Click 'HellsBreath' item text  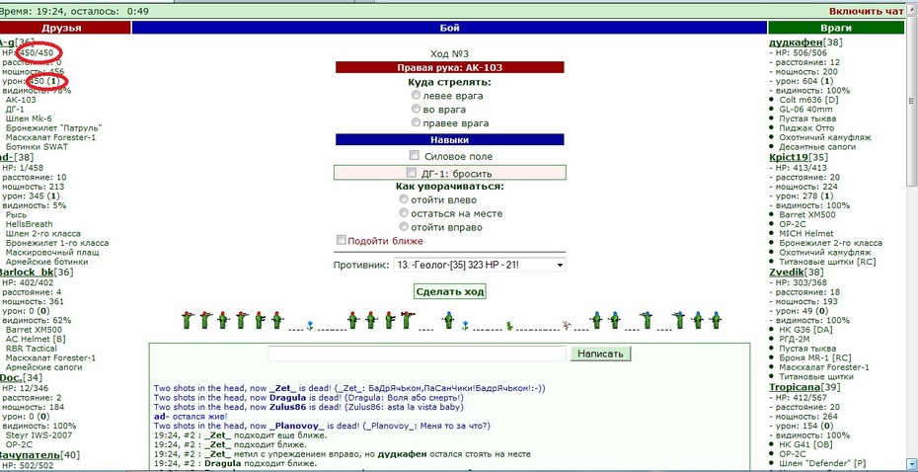pos(29,224)
